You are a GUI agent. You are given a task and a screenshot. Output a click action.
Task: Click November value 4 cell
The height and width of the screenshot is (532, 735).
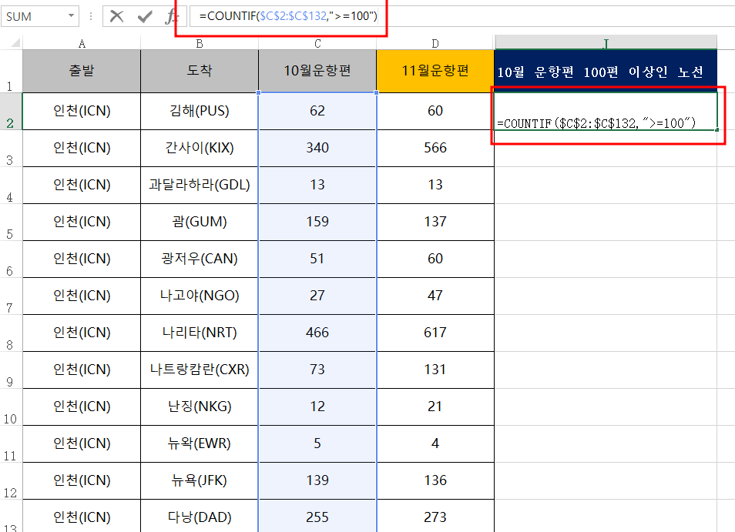(x=435, y=444)
